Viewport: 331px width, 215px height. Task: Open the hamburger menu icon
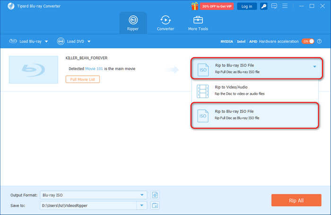click(x=285, y=6)
